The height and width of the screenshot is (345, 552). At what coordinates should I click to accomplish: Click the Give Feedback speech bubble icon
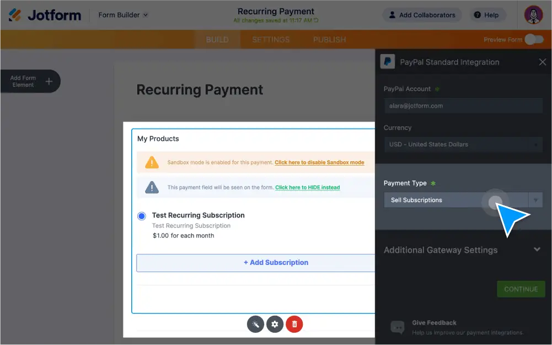click(x=397, y=327)
